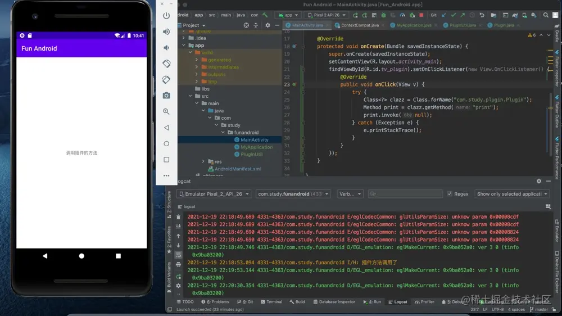This screenshot has width=562, height=316.
Task: Click the collapse all icon in Project panel
Action: (x=256, y=25)
